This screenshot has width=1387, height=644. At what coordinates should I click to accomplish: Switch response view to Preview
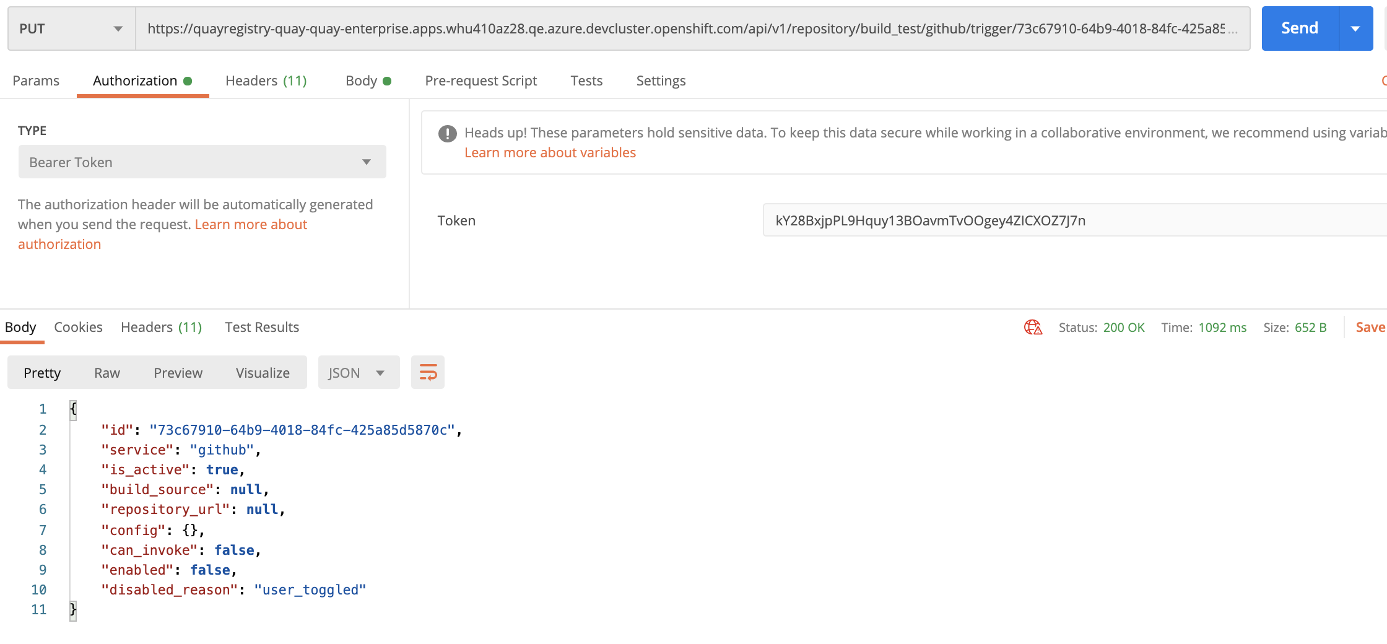(x=178, y=373)
